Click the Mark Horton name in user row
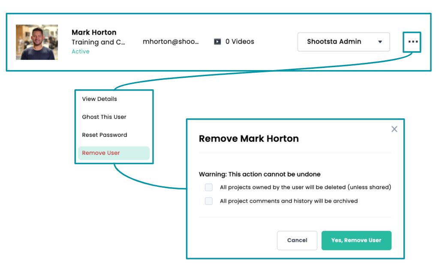The width and height of the screenshot is (439, 265). pyautogui.click(x=94, y=32)
